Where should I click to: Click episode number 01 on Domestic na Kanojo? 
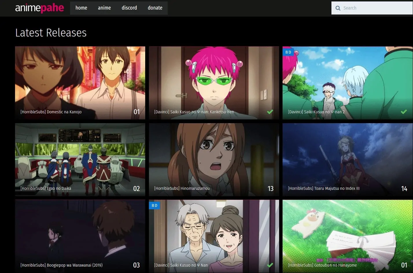(137, 112)
